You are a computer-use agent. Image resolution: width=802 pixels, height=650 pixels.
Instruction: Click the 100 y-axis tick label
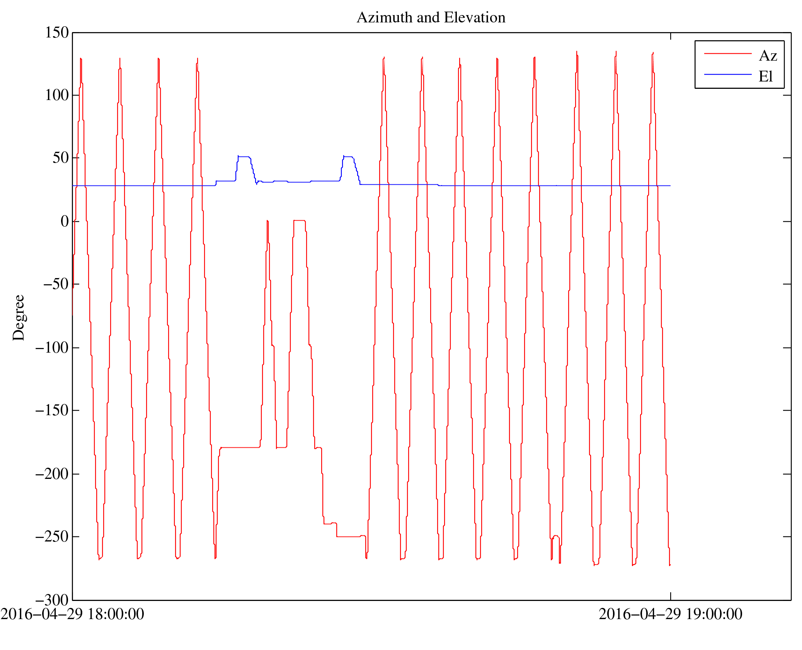pyautogui.click(x=57, y=95)
